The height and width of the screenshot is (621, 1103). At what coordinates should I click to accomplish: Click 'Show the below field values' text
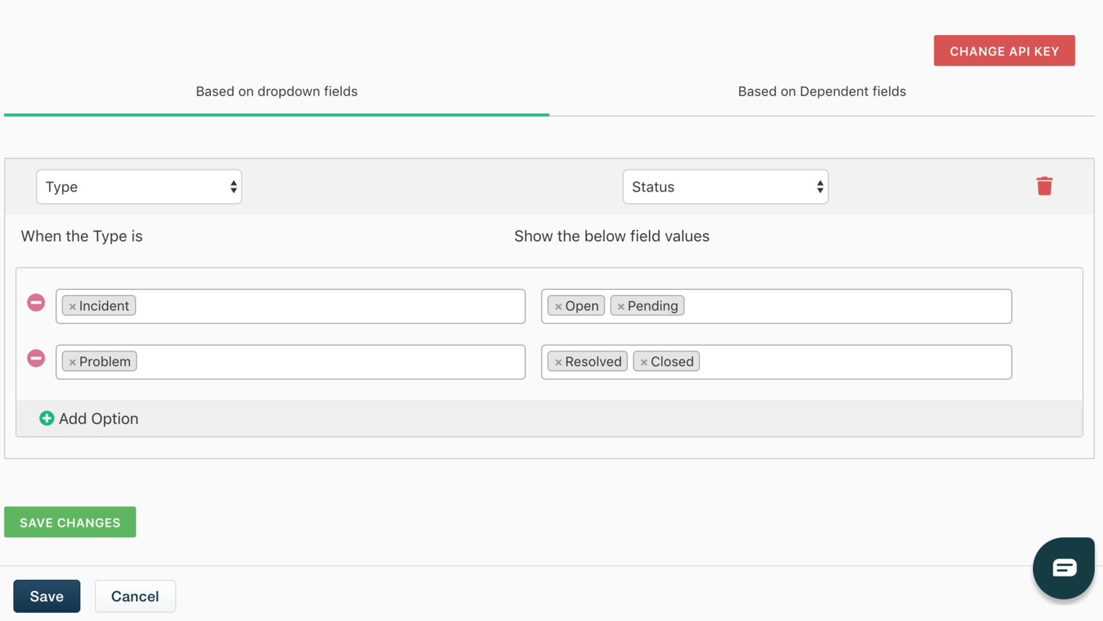click(x=612, y=236)
